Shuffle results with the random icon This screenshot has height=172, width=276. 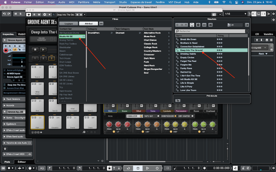[x=210, y=25]
